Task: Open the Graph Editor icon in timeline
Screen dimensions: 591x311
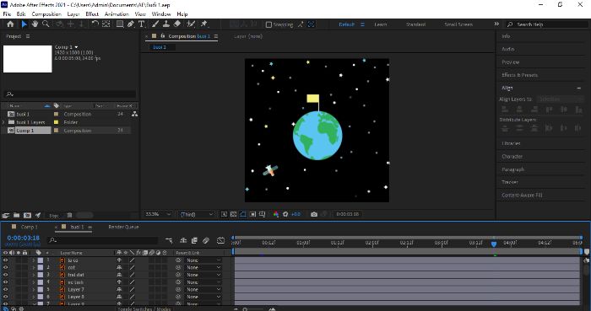Action: tap(220, 240)
